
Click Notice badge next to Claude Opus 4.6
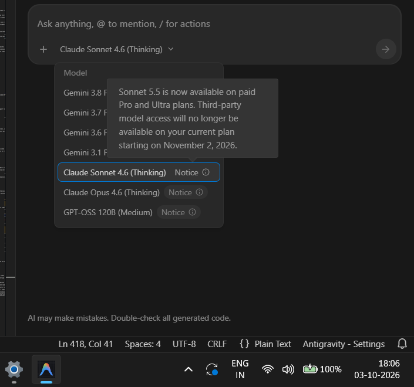186,192
